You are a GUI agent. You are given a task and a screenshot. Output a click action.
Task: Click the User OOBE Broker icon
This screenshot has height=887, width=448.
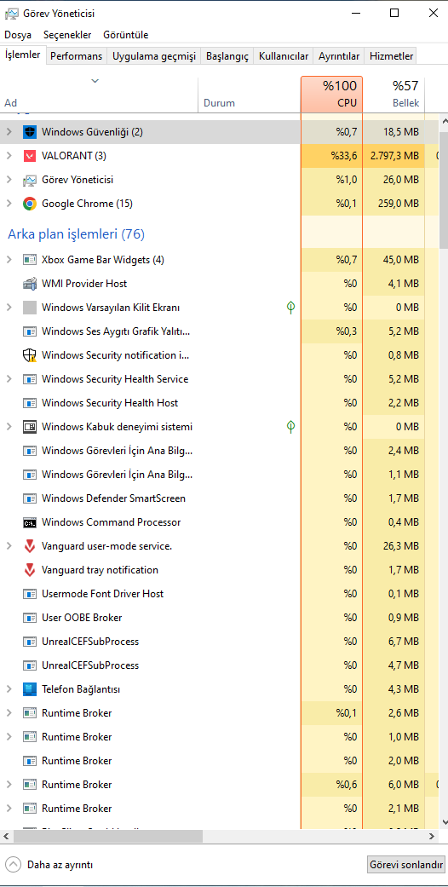tap(30, 618)
